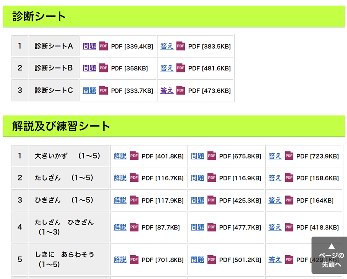
Task: Click PDF icon beside 診断シートB 答え
Action: (181, 68)
